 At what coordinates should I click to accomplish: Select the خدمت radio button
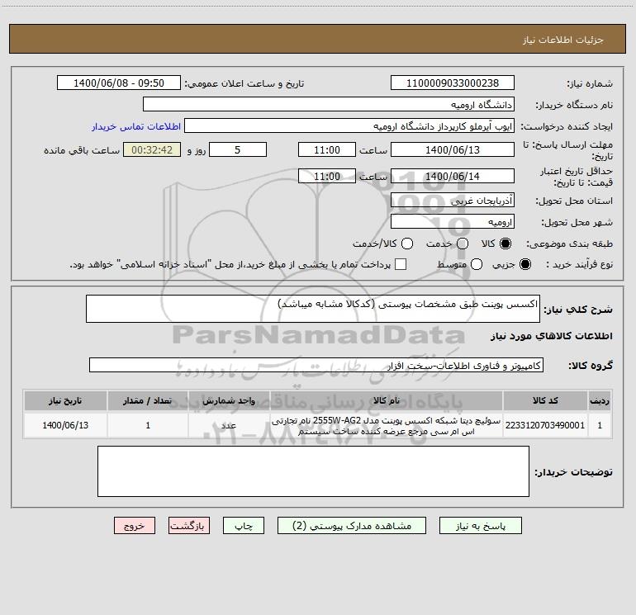pos(463,244)
